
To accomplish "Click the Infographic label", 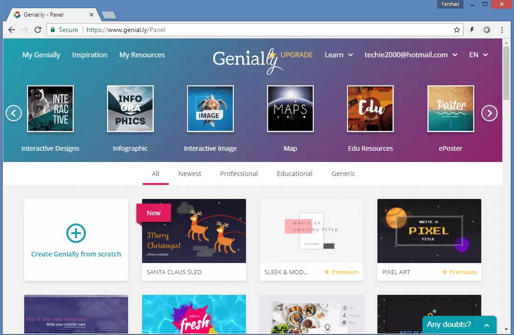I will tap(130, 148).
